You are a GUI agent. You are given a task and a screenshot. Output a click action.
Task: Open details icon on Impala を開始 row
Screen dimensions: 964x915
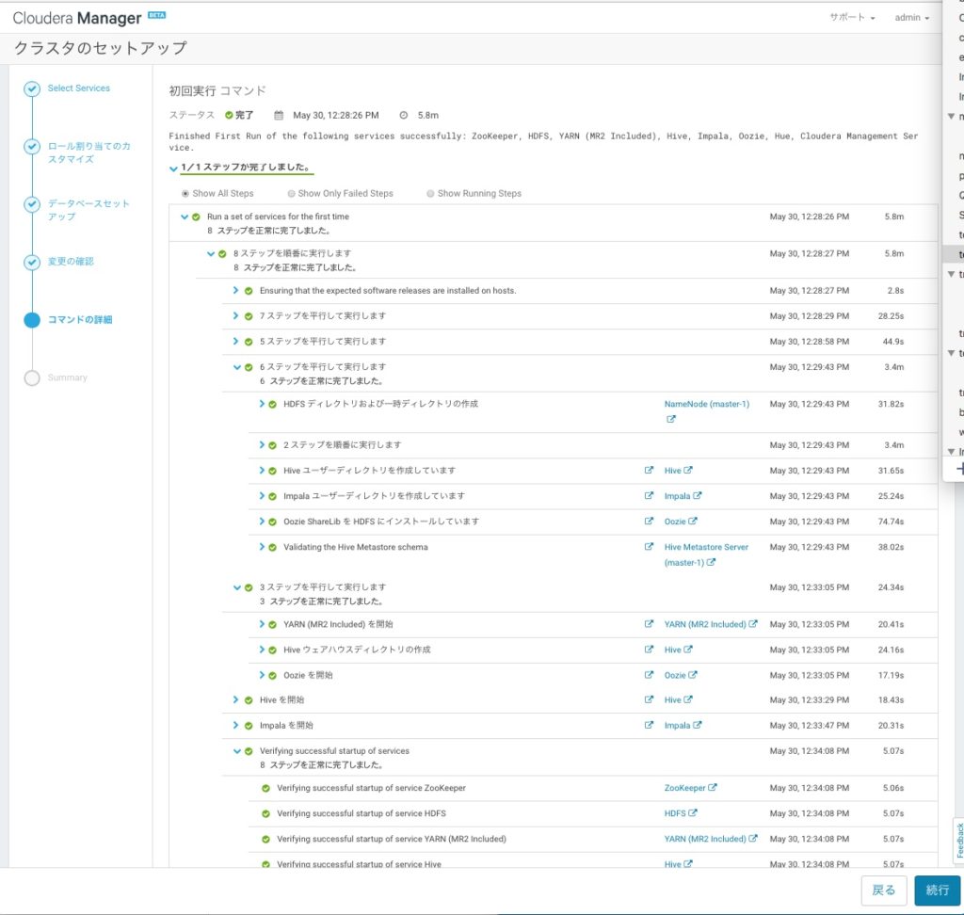(649, 725)
